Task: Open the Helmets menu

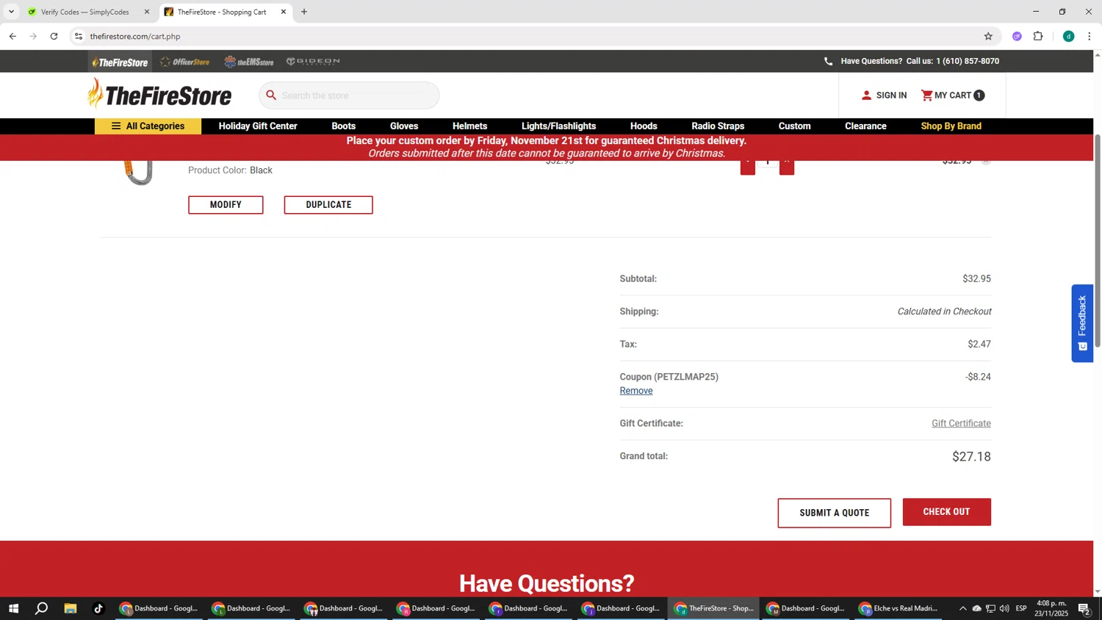Action: tap(469, 126)
